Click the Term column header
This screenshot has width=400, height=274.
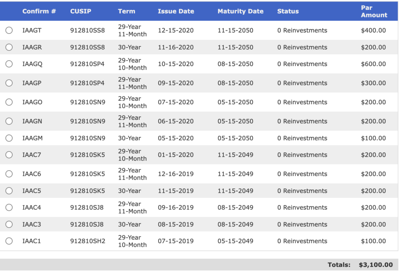(127, 11)
